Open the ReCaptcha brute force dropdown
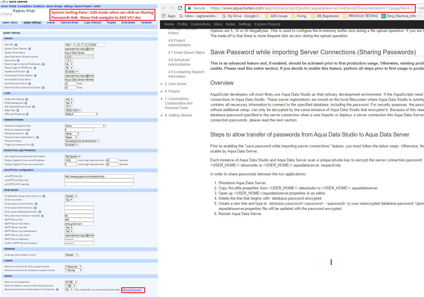 (x=73, y=156)
